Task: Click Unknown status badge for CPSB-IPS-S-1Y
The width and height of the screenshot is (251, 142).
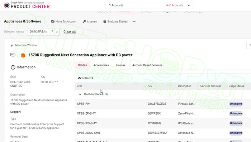Action: tap(236, 123)
